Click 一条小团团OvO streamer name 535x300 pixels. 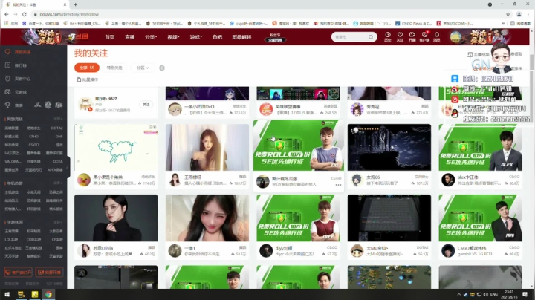(x=199, y=107)
